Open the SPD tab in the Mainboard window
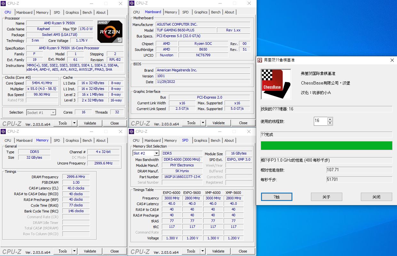This screenshot has height=256, width=397. (x=186, y=12)
